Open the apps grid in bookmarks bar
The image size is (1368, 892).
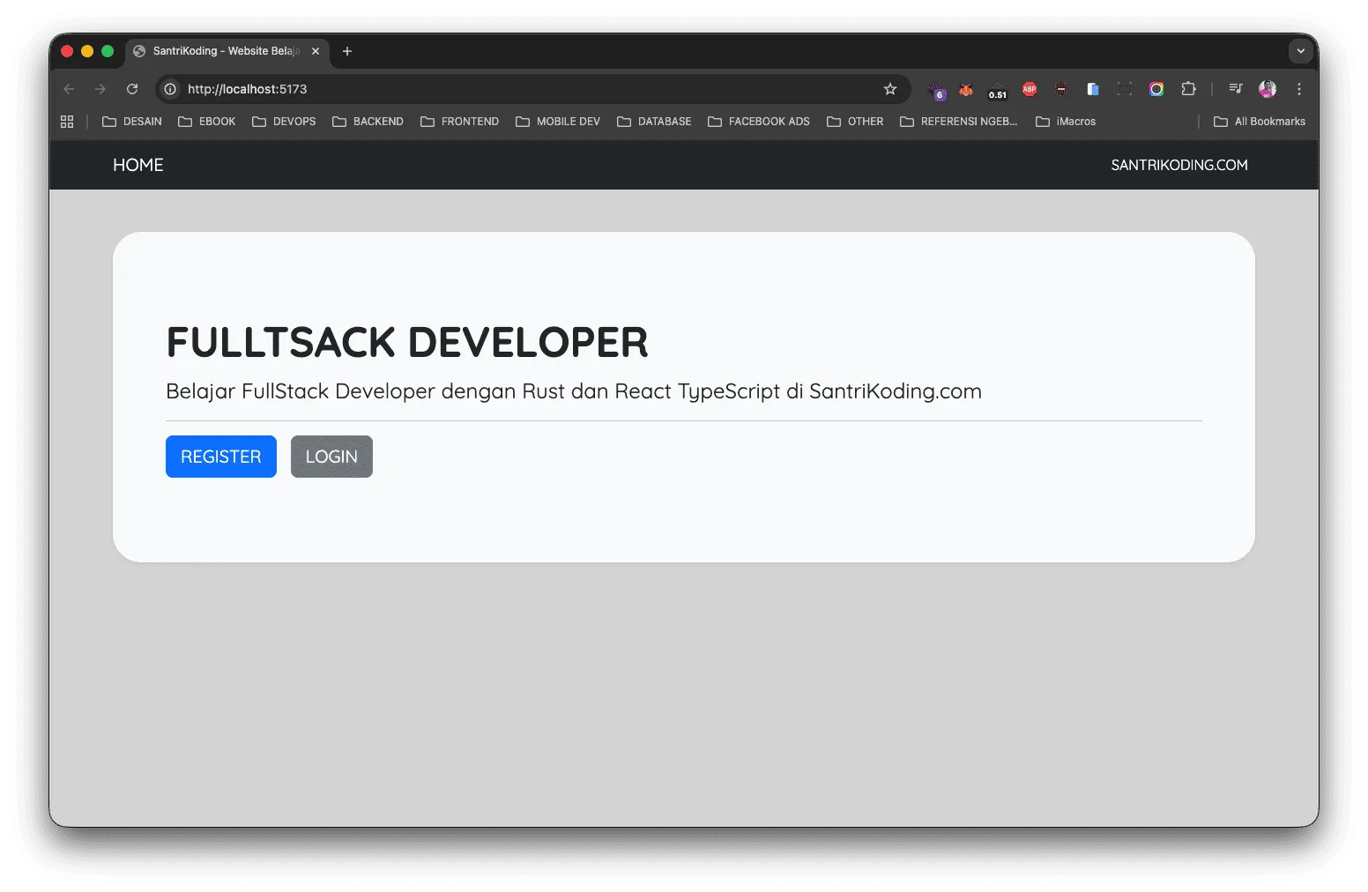67,122
